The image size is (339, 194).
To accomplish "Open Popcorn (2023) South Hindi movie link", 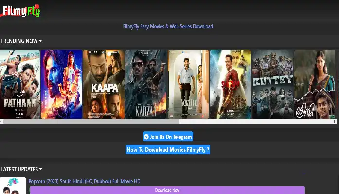I will (84, 181).
